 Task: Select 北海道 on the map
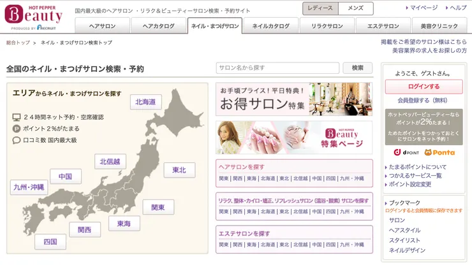click(145, 102)
